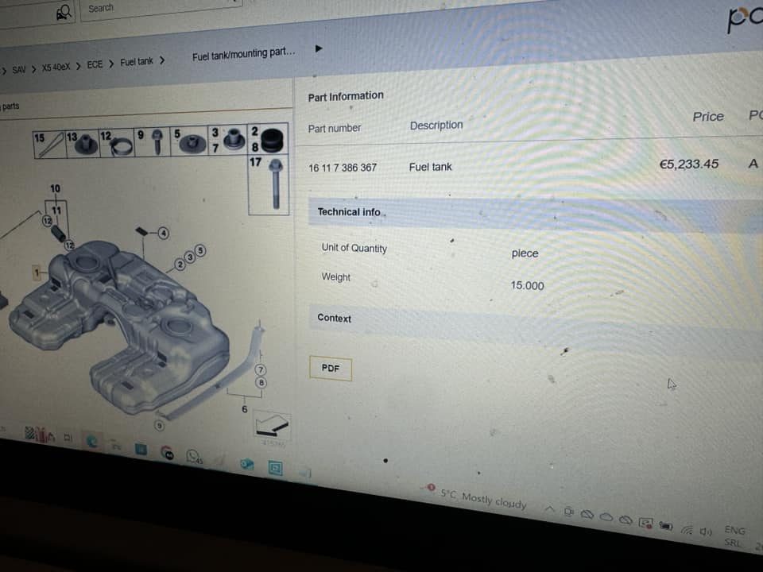Click the Fuel tank description
763x572 pixels.
pyautogui.click(x=431, y=167)
